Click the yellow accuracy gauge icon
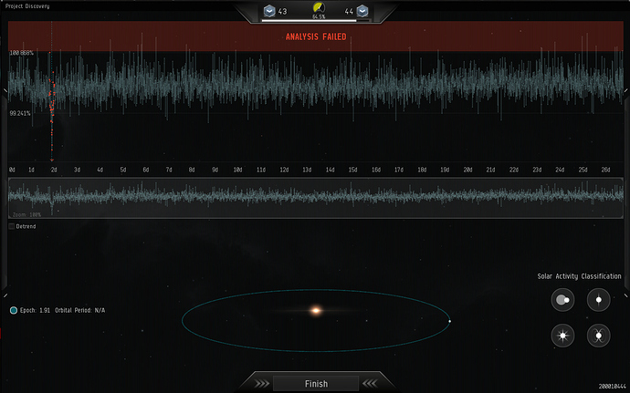 (319, 7)
